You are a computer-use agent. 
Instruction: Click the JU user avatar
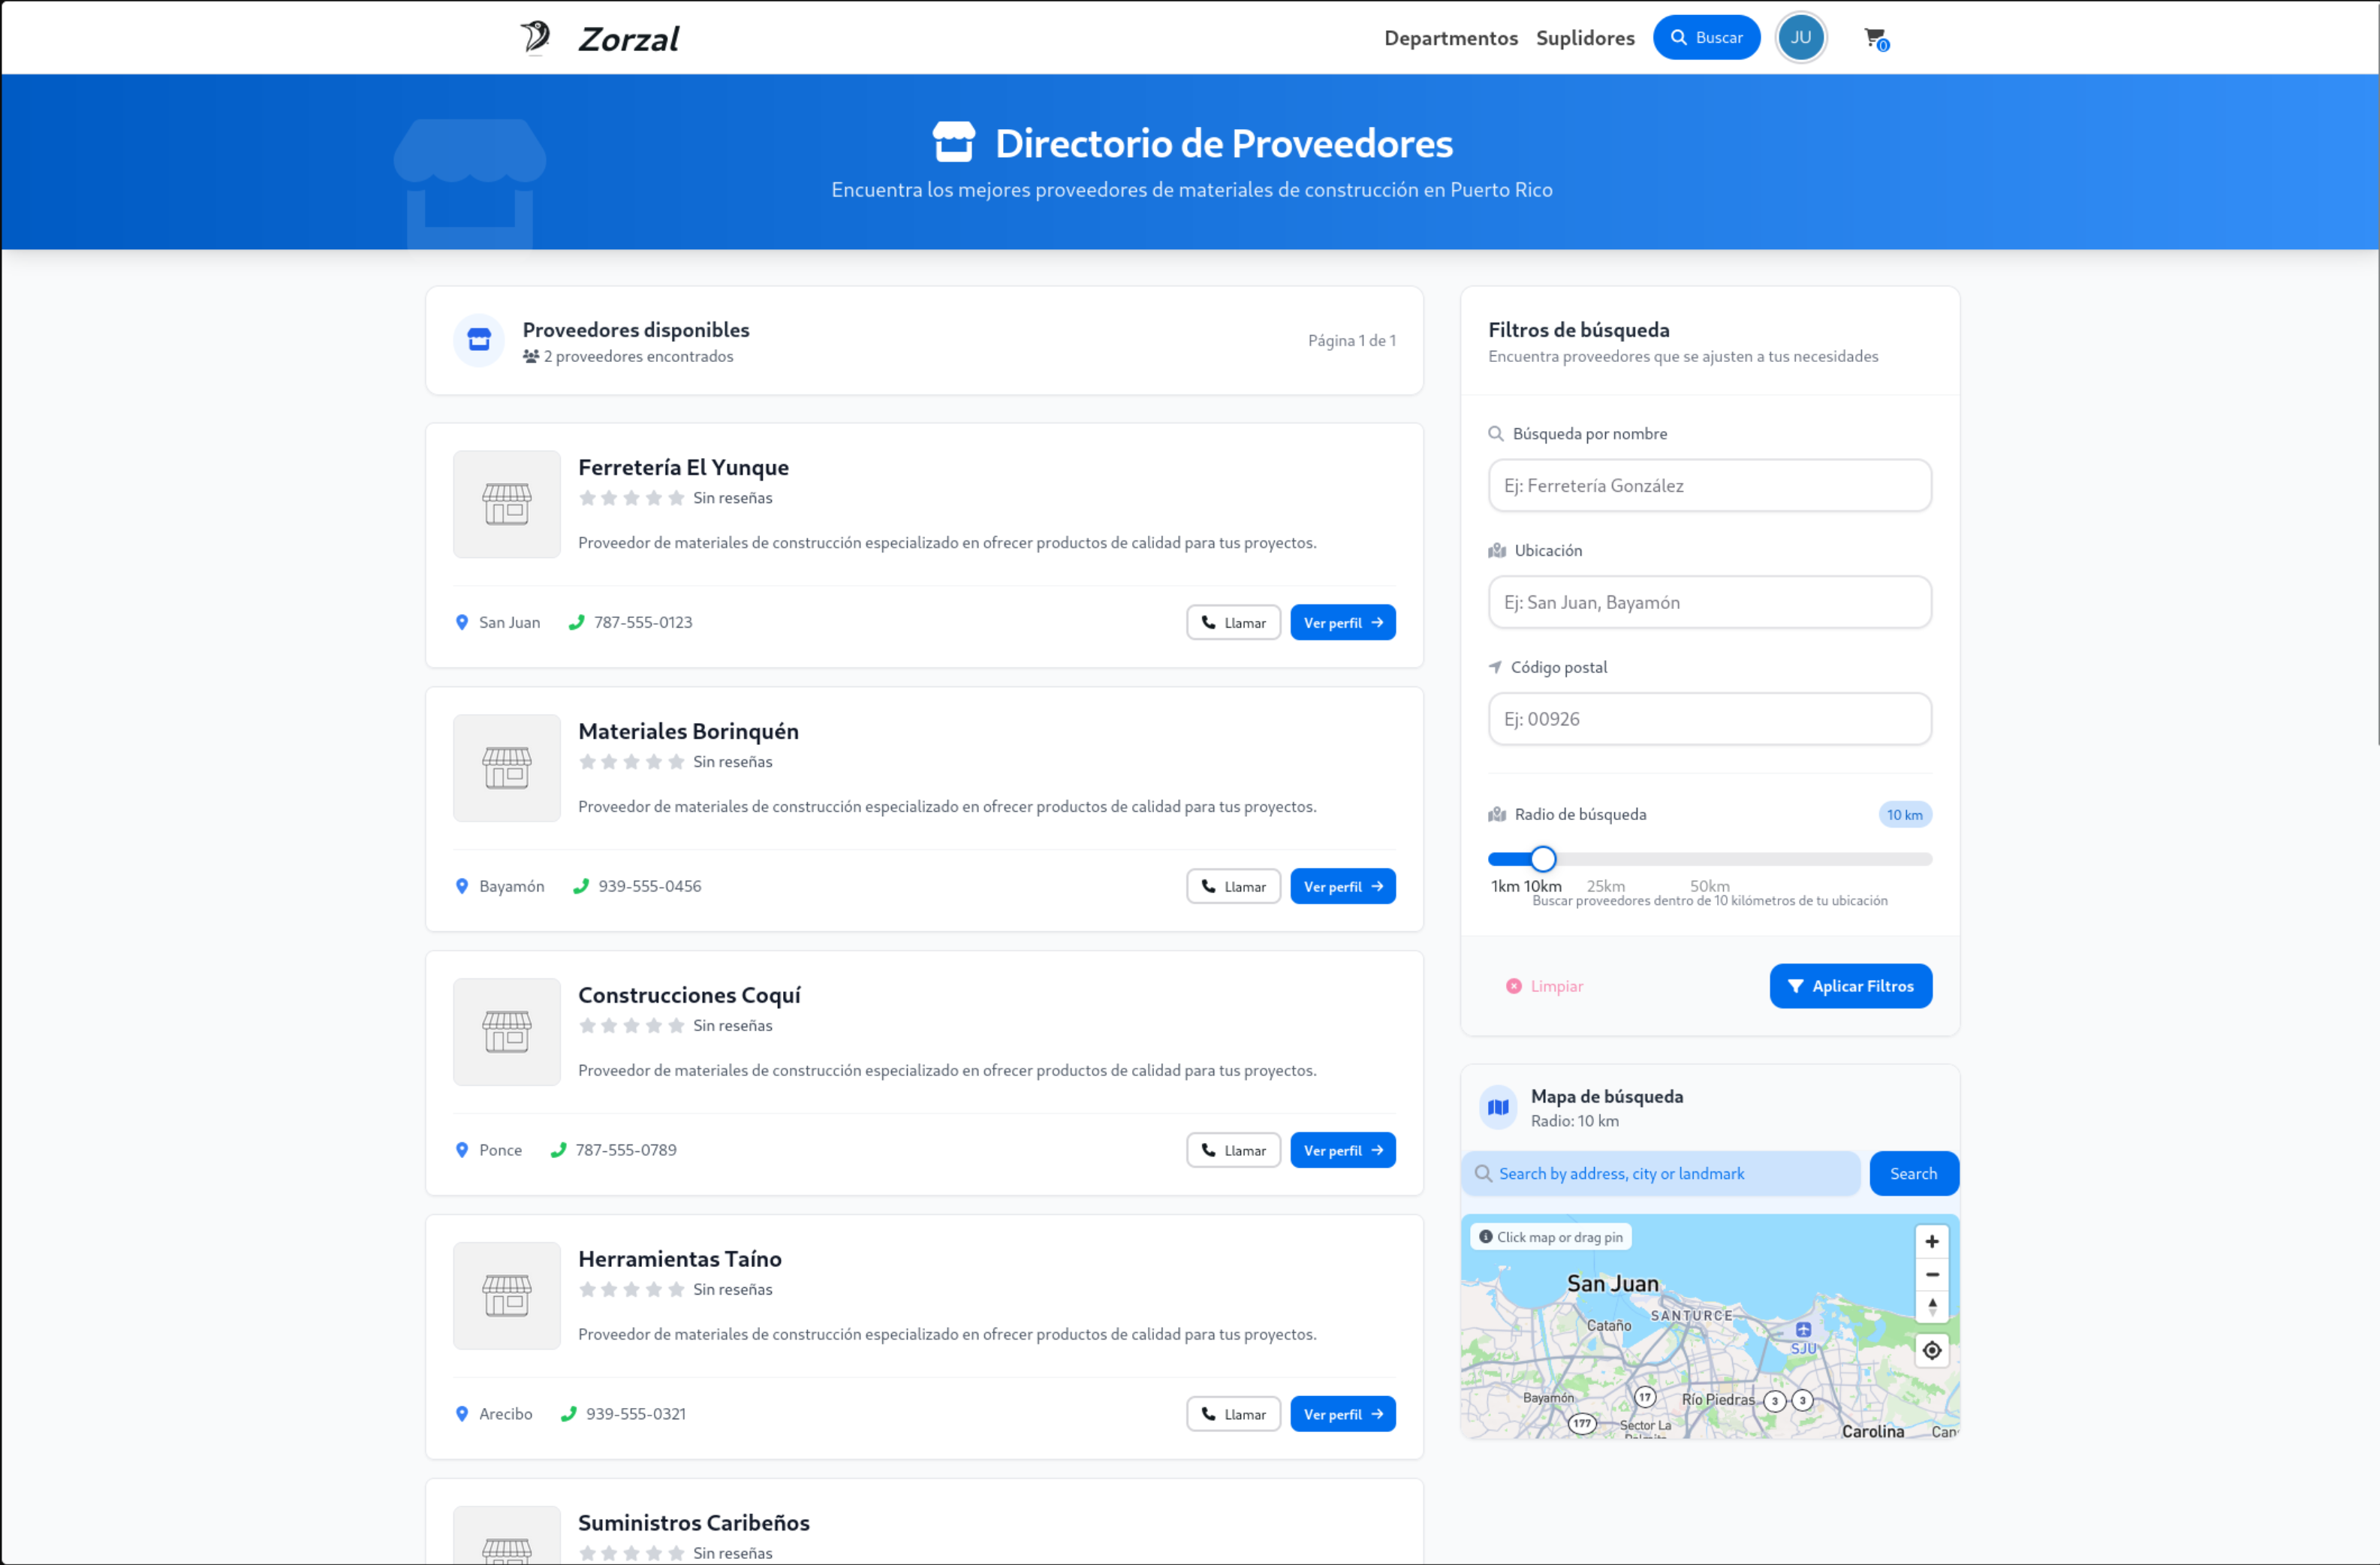(1800, 38)
